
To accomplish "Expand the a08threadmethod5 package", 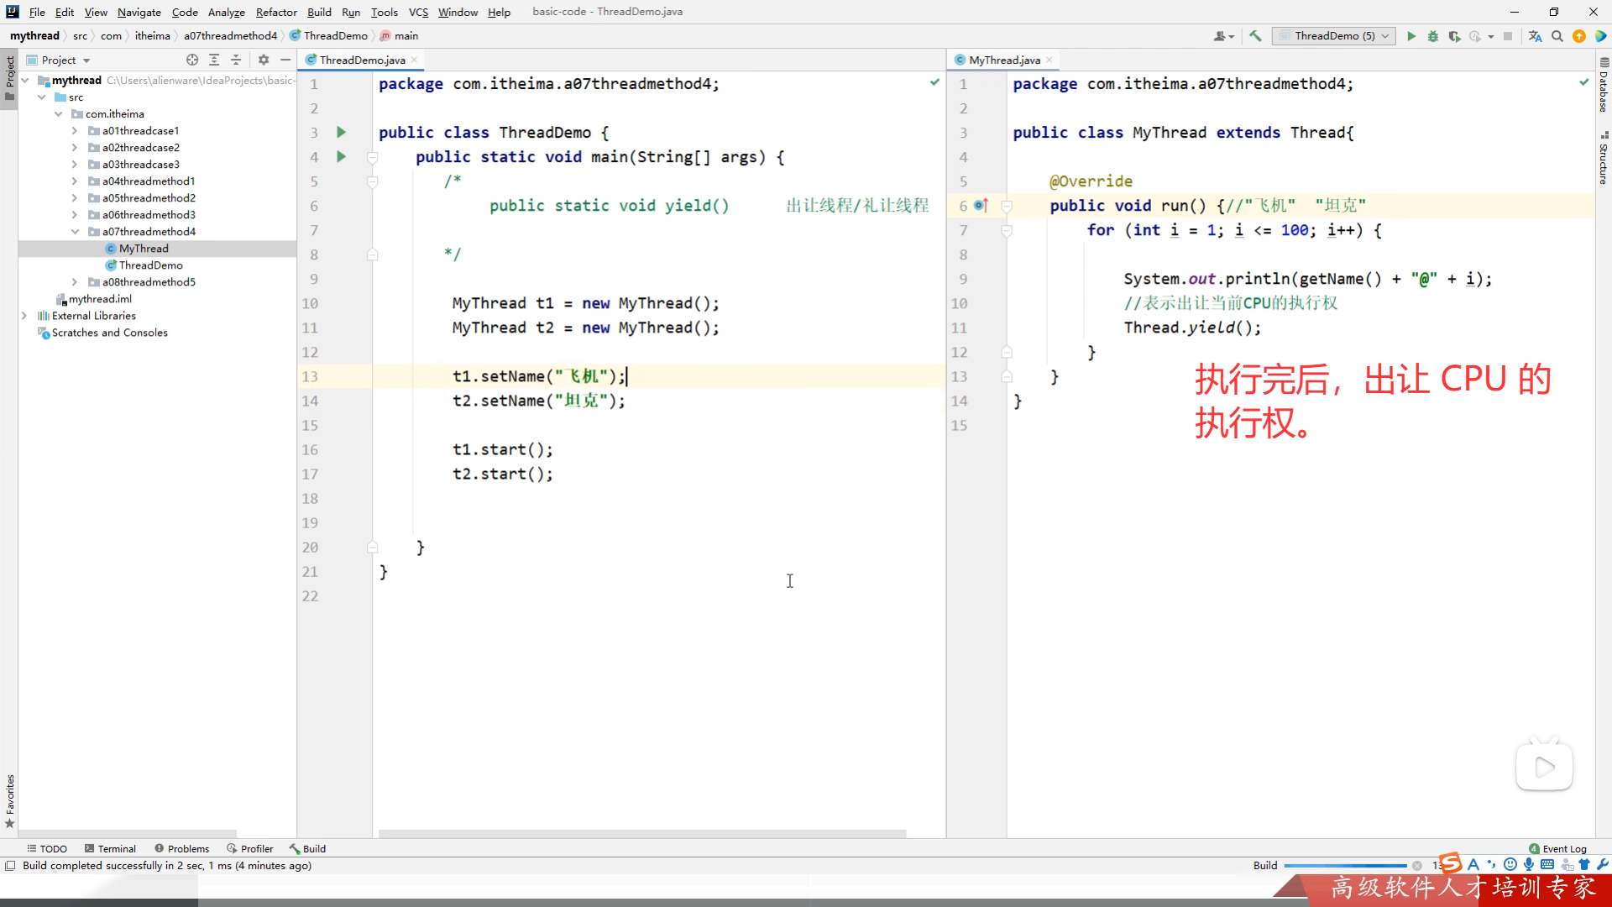I will 75,282.
